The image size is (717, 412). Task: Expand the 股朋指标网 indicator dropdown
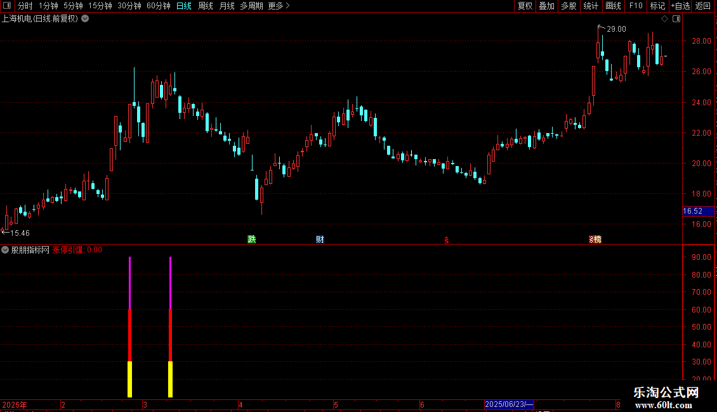click(5, 250)
